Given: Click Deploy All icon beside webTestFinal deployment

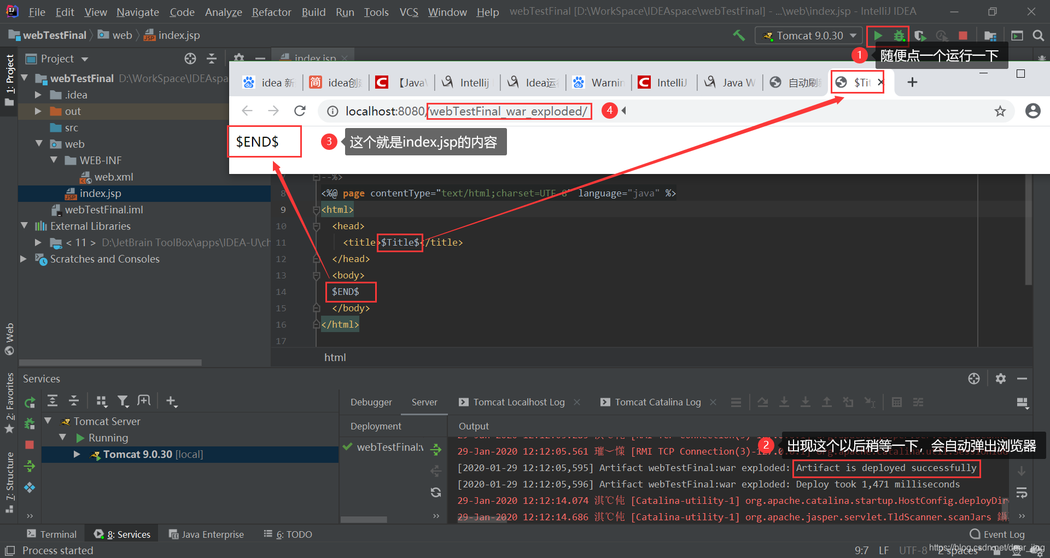Looking at the screenshot, I should click(436, 449).
